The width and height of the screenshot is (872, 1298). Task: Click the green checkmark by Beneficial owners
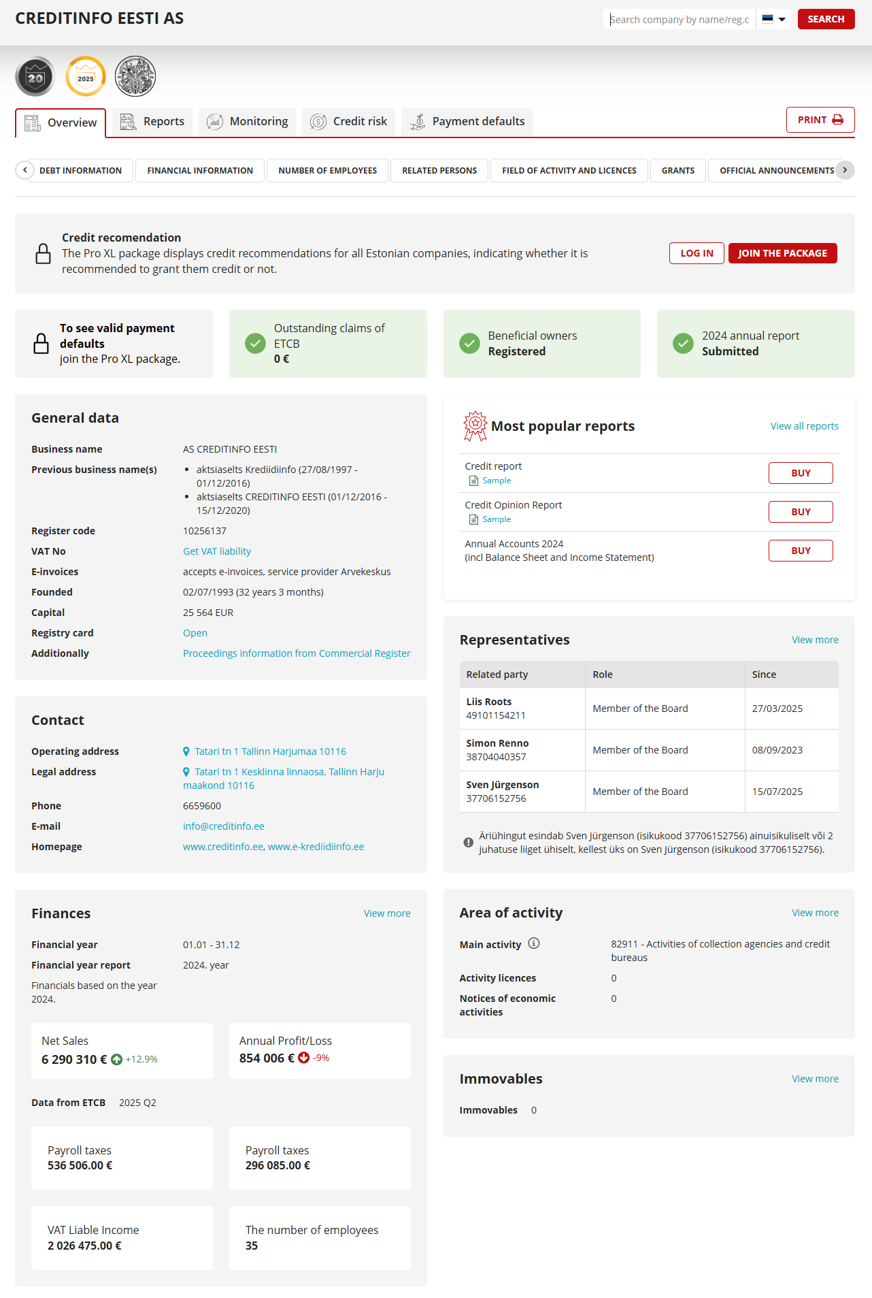click(469, 344)
